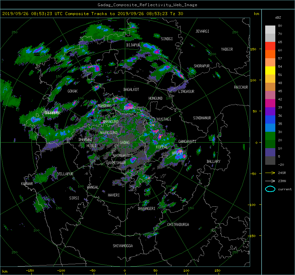Select the orange 60–57 dBZ legend swatch
Screen dimensions: 295x275
point(270,54)
